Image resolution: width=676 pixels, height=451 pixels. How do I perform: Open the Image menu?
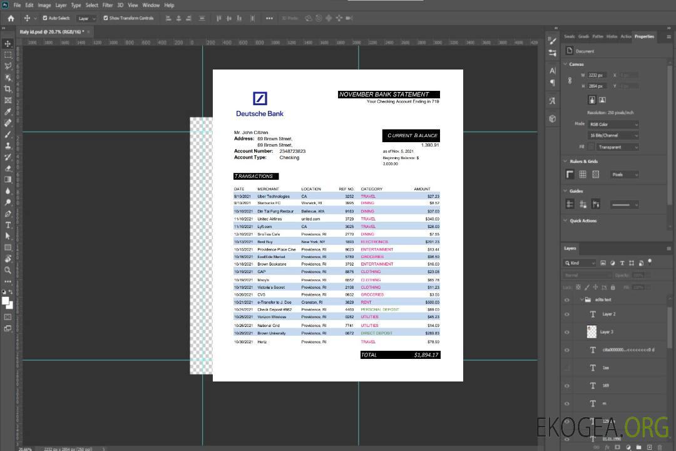(x=44, y=5)
